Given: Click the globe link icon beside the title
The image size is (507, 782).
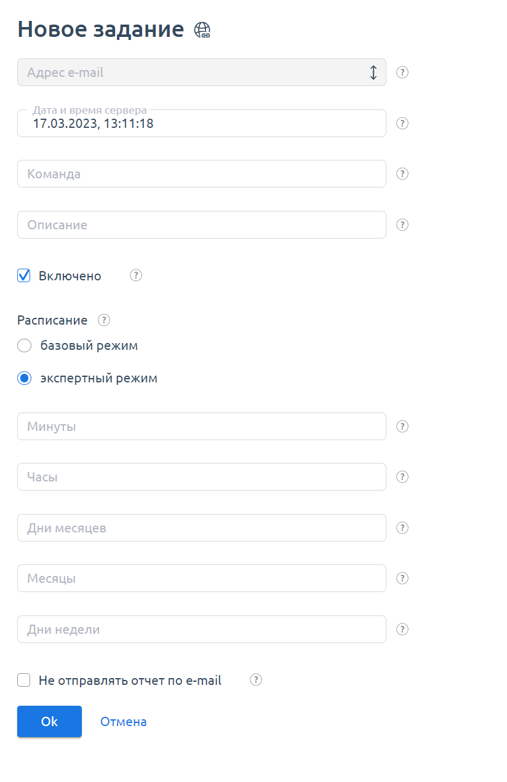Looking at the screenshot, I should tap(202, 30).
